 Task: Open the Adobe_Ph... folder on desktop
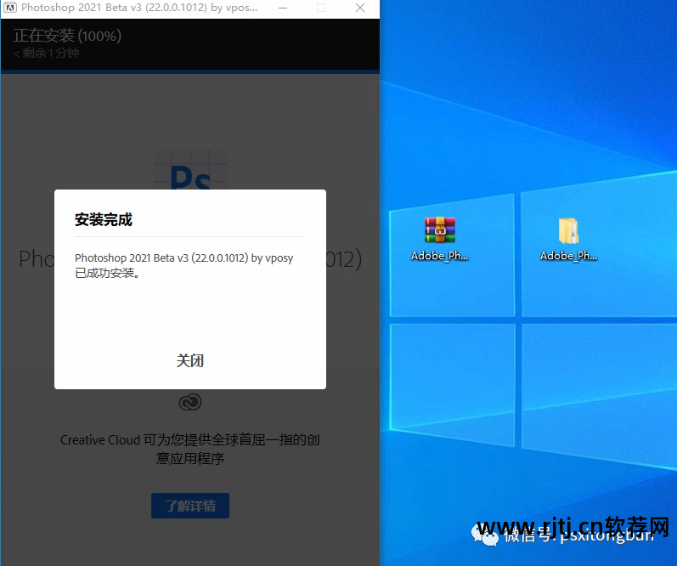pos(568,239)
